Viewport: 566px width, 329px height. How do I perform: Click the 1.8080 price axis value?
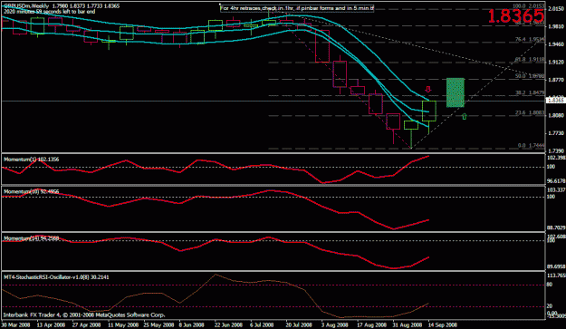click(x=556, y=116)
